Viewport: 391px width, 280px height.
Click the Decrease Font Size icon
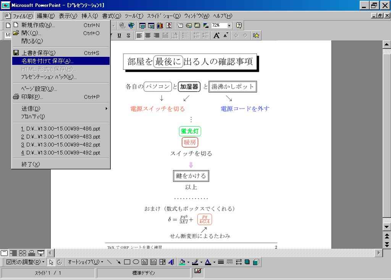point(226,35)
